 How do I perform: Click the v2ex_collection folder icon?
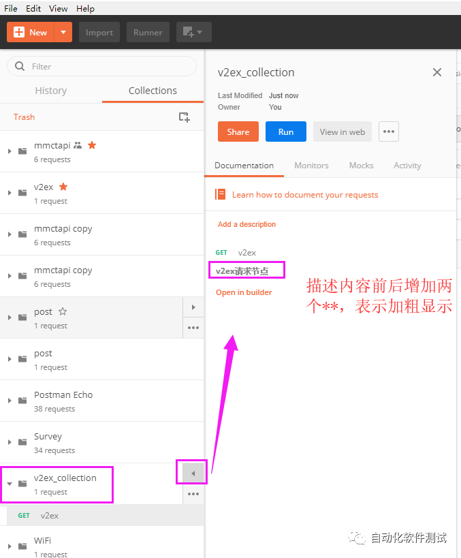pyautogui.click(x=22, y=484)
